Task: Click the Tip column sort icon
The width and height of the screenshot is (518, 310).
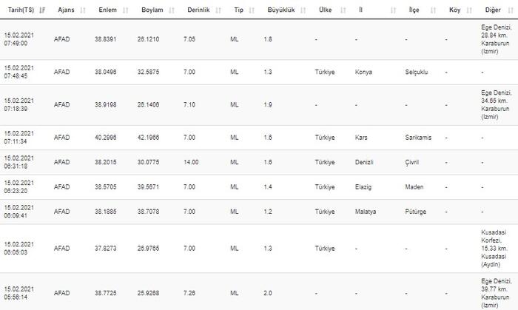Action: pos(252,10)
